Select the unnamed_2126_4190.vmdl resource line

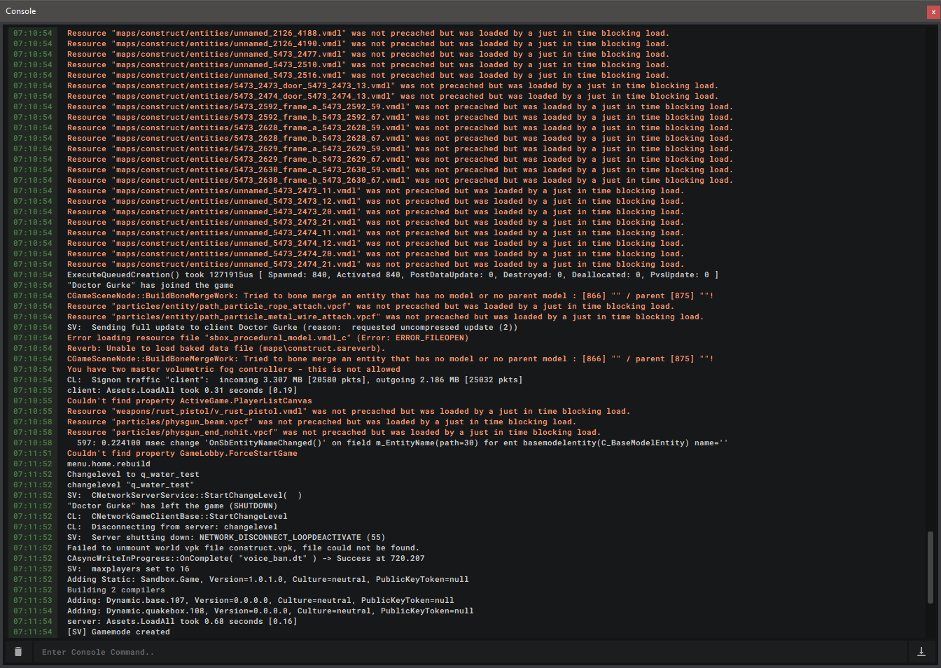[x=368, y=43]
